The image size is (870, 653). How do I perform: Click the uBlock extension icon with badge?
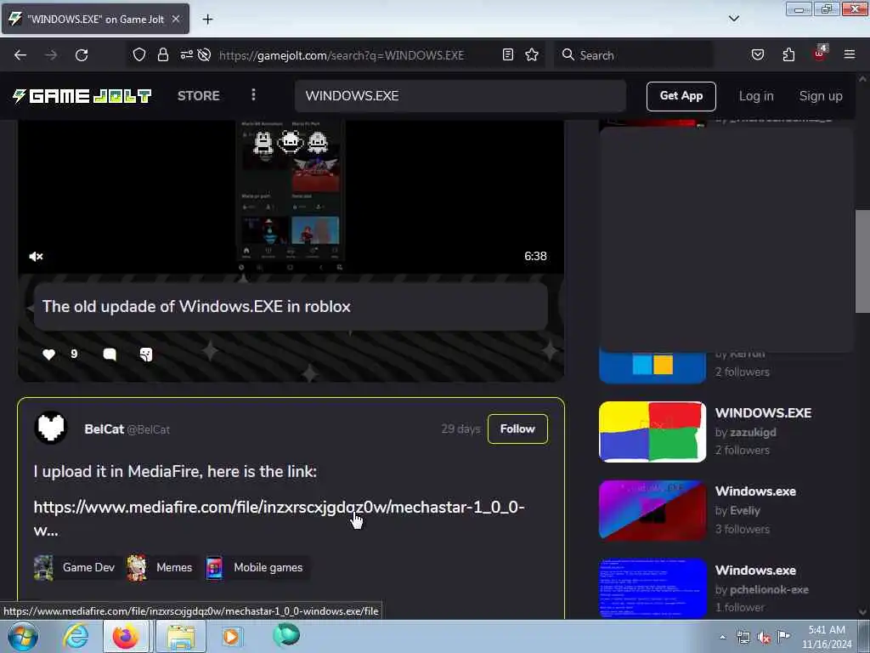pyautogui.click(x=820, y=54)
